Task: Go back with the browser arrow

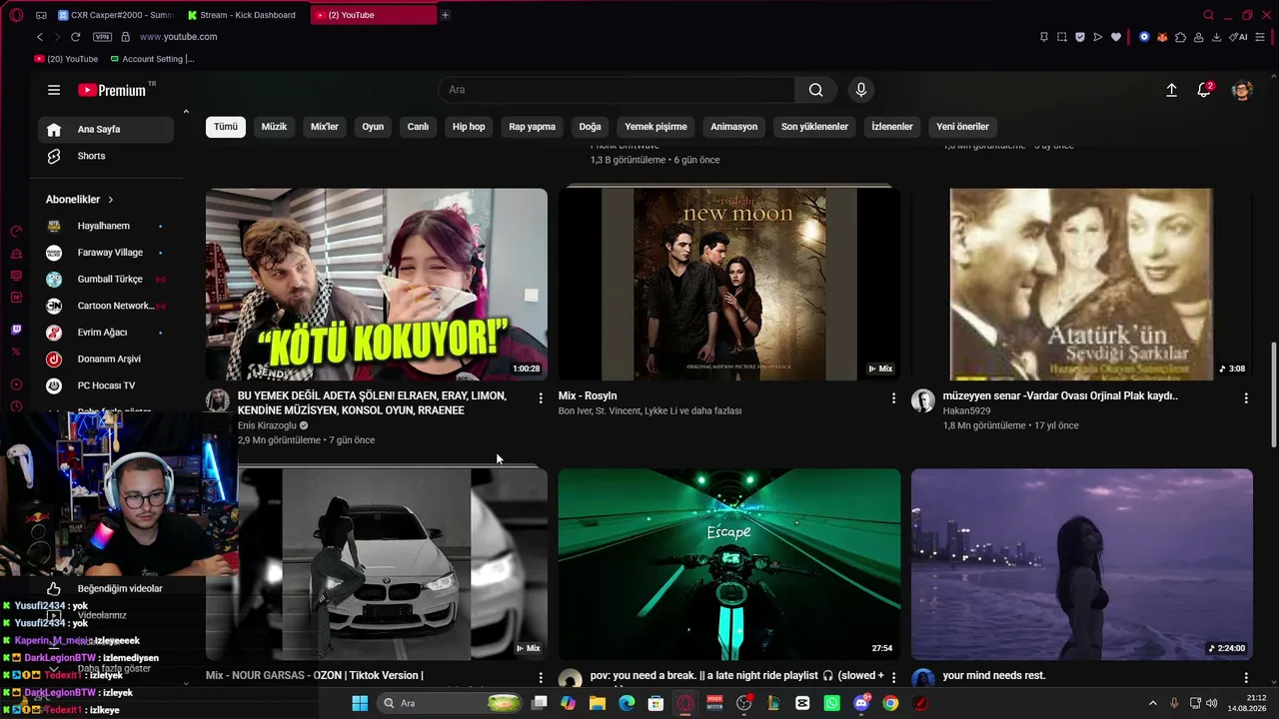Action: click(40, 37)
